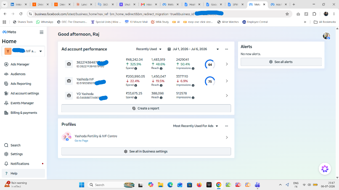Viewport: 339px width, 190px height.
Task: Open Ad account performance more options menu
Action: 226,49
